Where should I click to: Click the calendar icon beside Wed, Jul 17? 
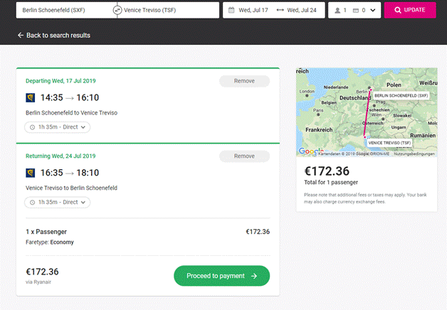click(x=231, y=10)
